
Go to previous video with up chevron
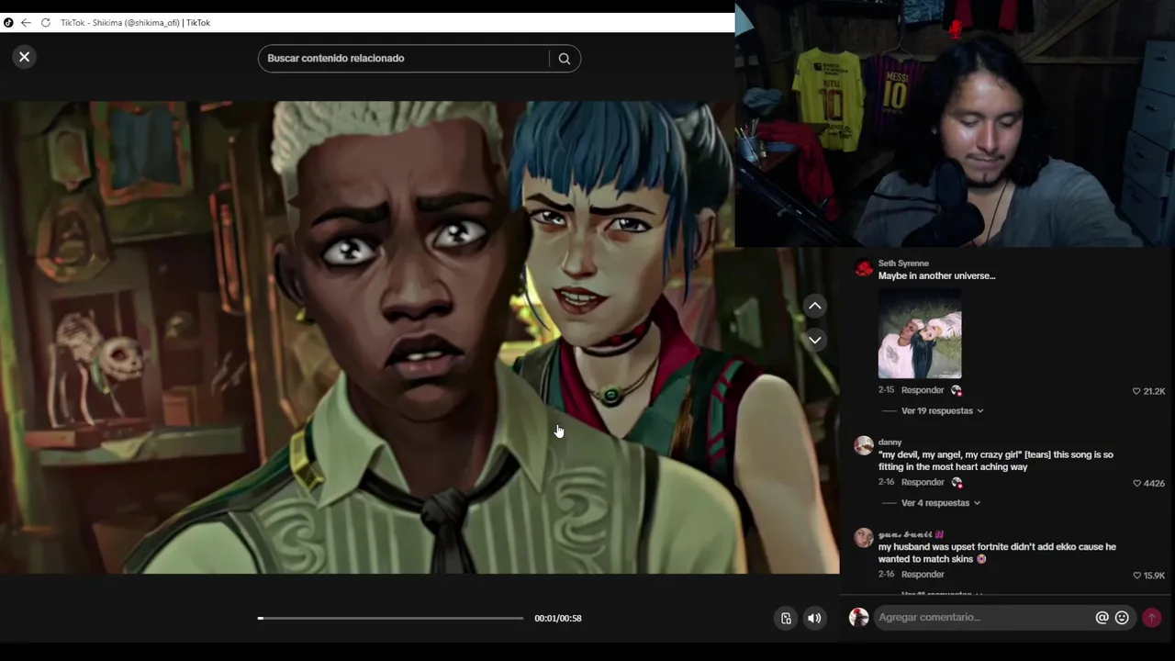tap(814, 306)
